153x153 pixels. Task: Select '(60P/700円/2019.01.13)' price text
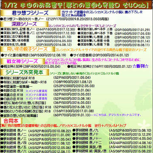coord(72,115)
